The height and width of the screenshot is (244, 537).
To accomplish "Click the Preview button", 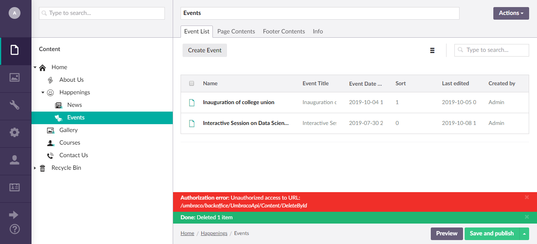I will coord(447,233).
